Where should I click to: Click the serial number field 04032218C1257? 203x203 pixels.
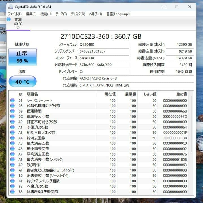[104, 51]
